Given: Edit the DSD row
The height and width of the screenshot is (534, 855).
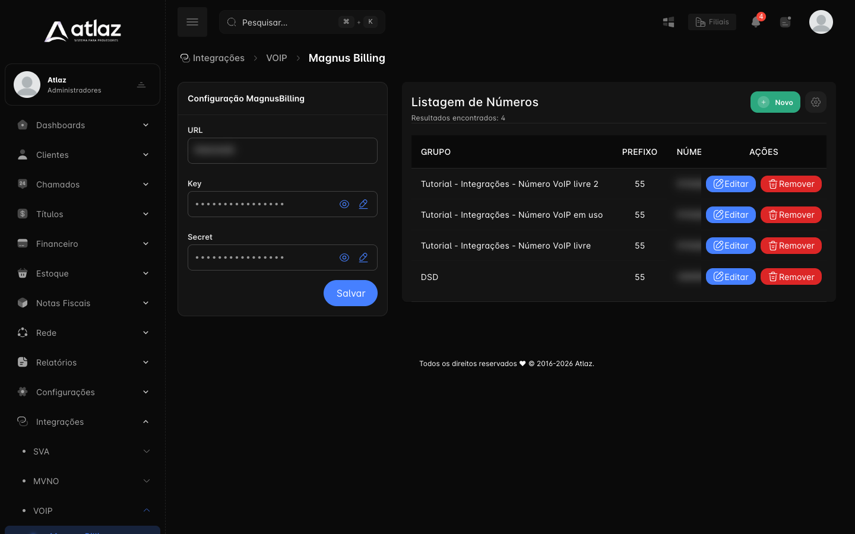Looking at the screenshot, I should point(731,276).
